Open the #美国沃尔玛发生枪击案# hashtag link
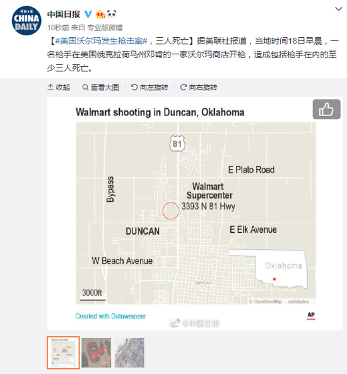Viewport: 347px width, 374px height. click(x=102, y=41)
